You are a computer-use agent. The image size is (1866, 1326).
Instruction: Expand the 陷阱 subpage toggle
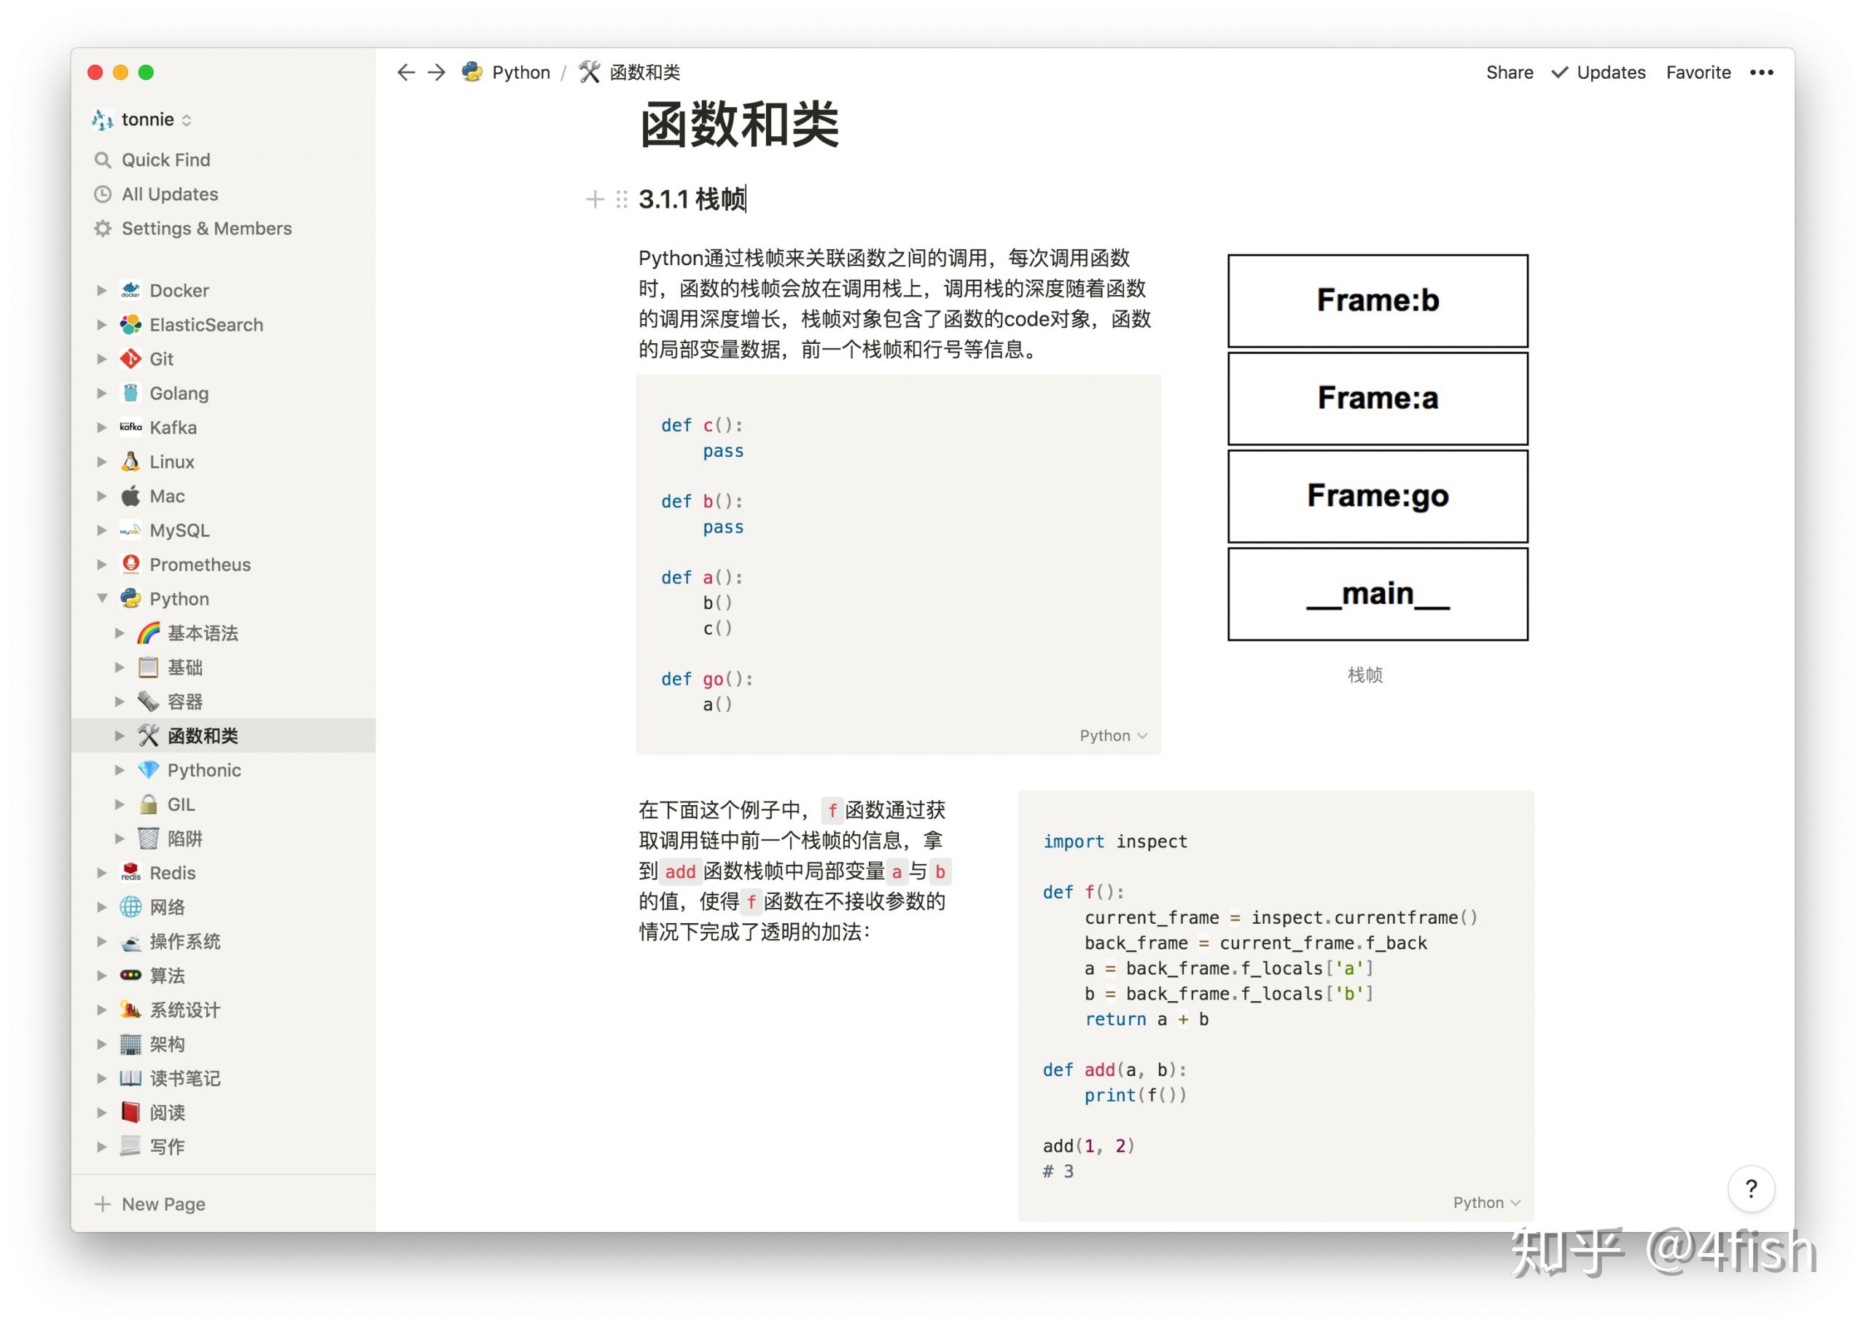[x=120, y=839]
